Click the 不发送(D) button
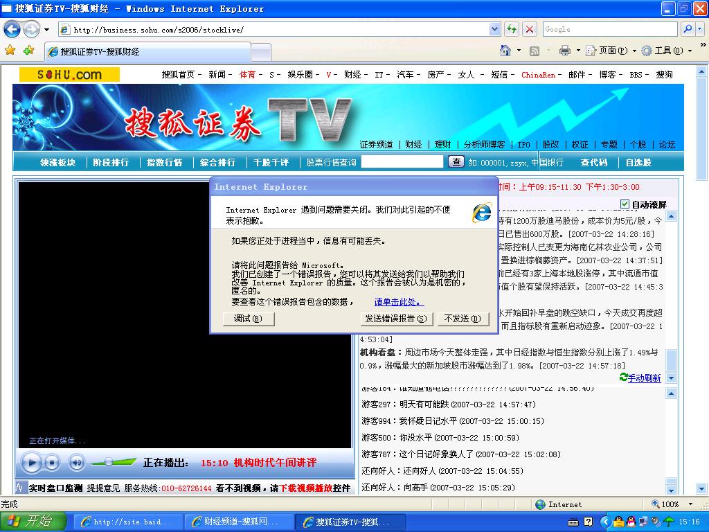The height and width of the screenshot is (532, 709). 463,319
